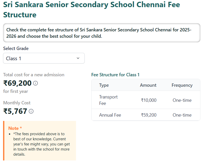The image size is (205, 162).
Task: Select the ₹59,200 amount cell
Action: 149,115
